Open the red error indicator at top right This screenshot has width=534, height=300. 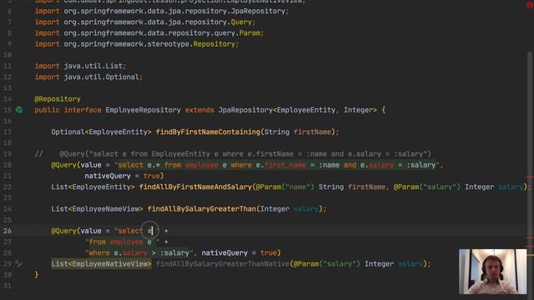click(x=530, y=5)
